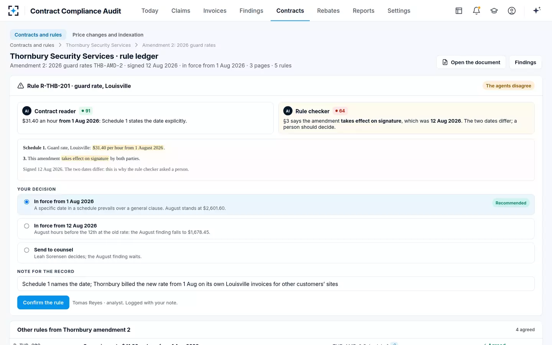
Task: Click the warning triangle beside Rule R-THB-201
Action: pos(21,86)
